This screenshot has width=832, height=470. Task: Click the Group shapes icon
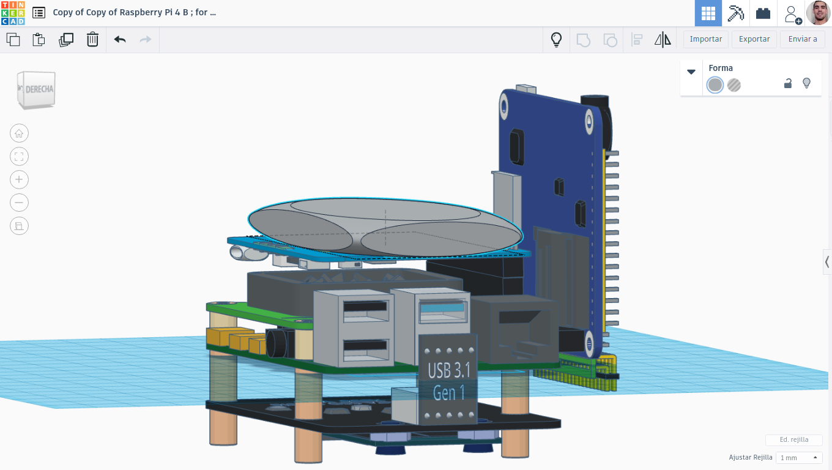(583, 40)
